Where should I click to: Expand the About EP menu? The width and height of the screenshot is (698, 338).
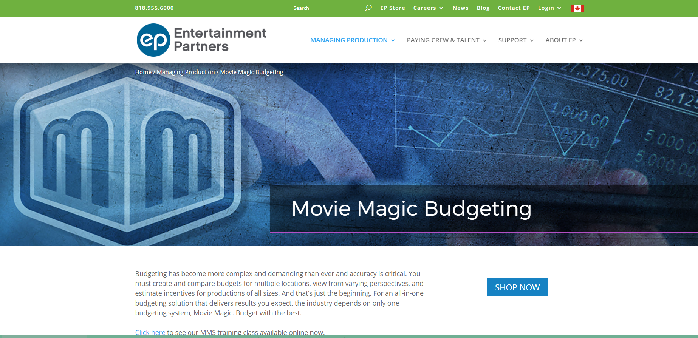[x=564, y=40]
